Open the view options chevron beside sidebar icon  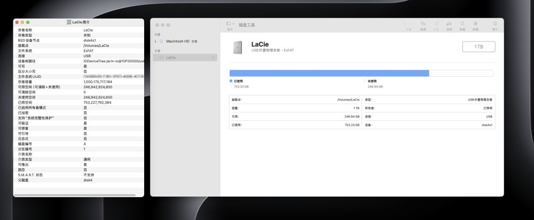233,24
